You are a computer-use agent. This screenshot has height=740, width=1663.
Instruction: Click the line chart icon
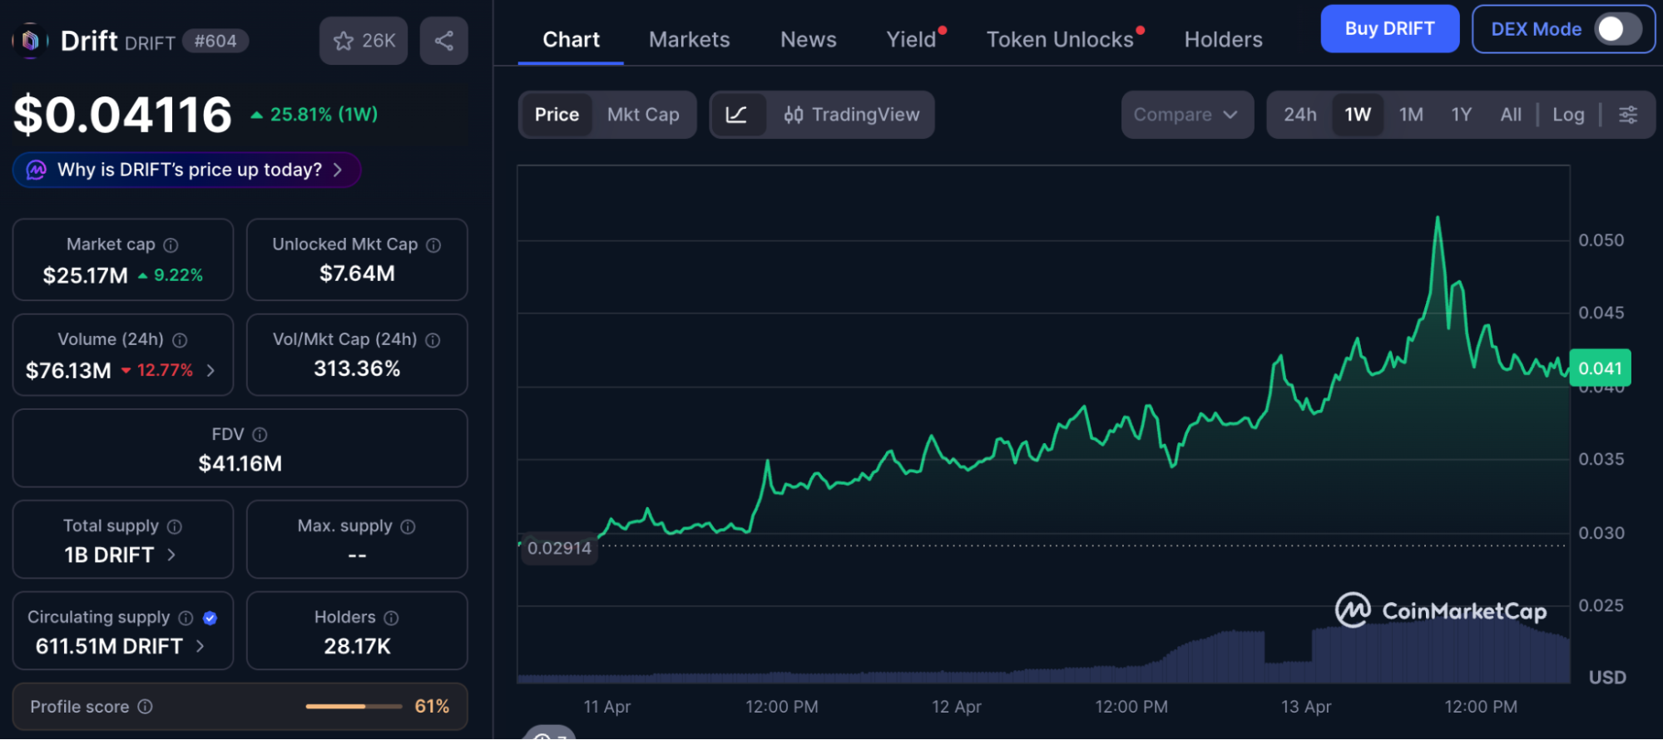(736, 115)
